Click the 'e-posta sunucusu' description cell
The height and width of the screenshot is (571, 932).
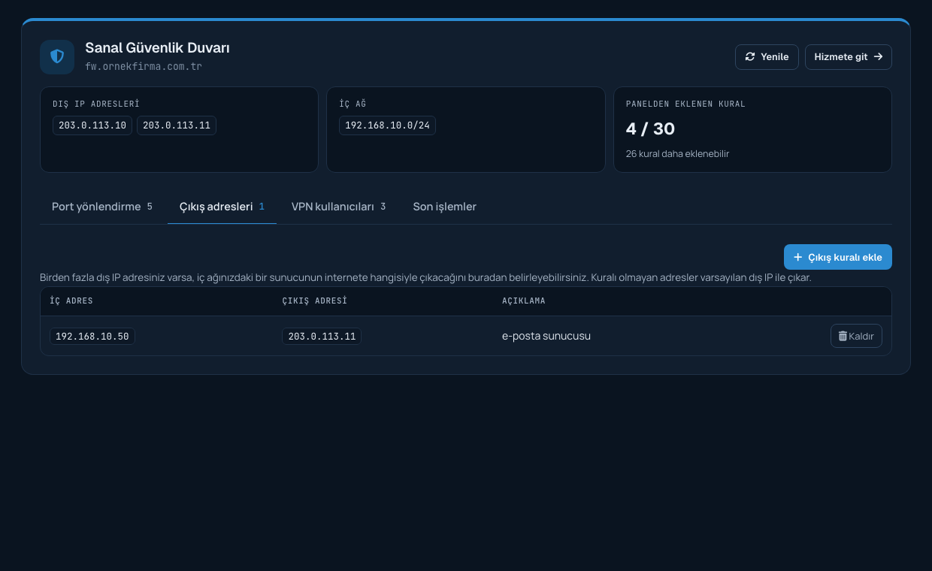point(546,336)
